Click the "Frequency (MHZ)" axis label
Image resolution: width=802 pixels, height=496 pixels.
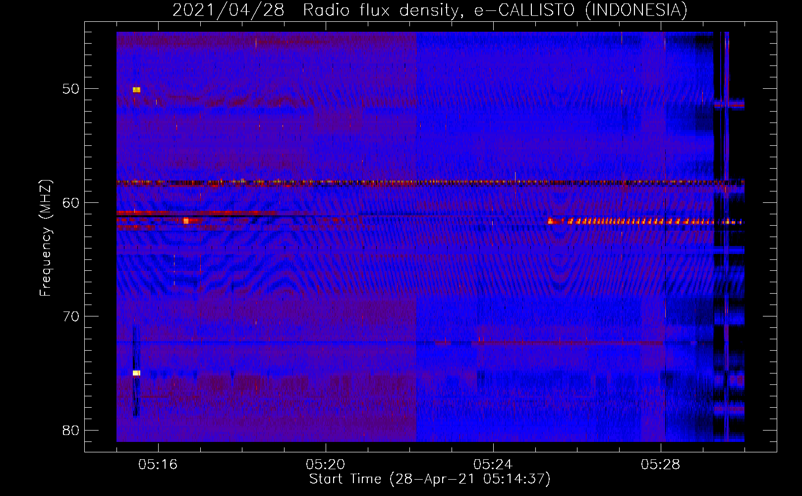tap(45, 238)
